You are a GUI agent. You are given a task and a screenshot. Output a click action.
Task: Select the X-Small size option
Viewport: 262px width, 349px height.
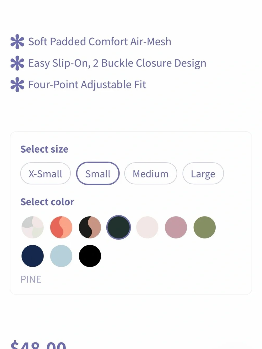[x=46, y=174]
